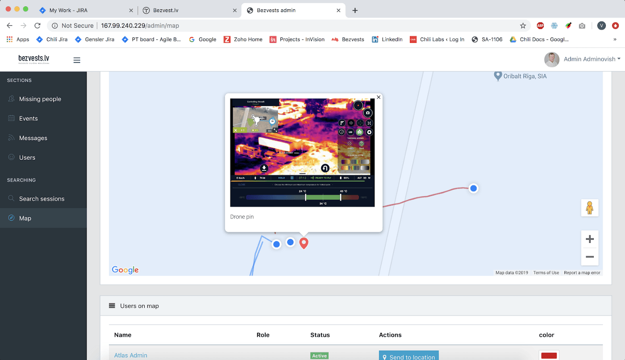Open Street View pegman control
The height and width of the screenshot is (360, 625).
pyautogui.click(x=590, y=208)
